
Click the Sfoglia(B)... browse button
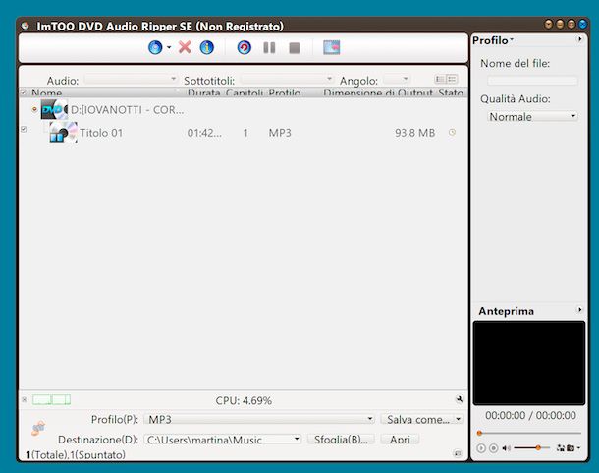[341, 440]
